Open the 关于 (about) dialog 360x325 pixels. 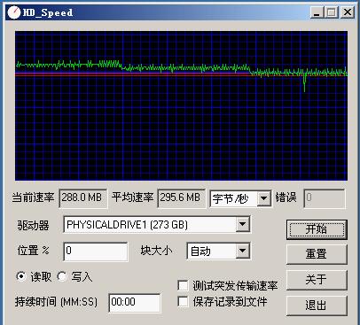317,280
